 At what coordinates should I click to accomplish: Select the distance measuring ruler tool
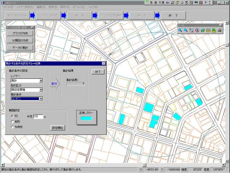pyautogui.click(x=208, y=30)
